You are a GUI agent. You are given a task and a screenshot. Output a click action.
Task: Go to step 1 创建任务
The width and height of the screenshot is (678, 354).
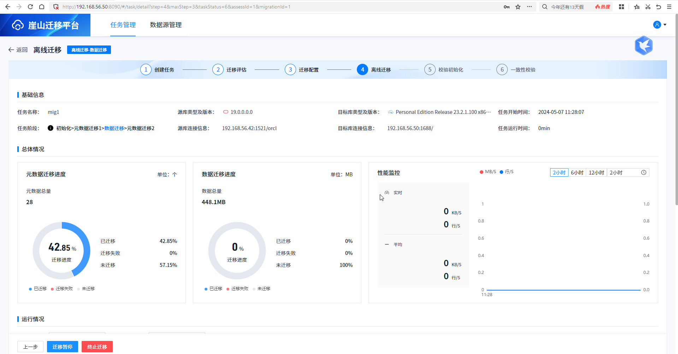click(157, 69)
